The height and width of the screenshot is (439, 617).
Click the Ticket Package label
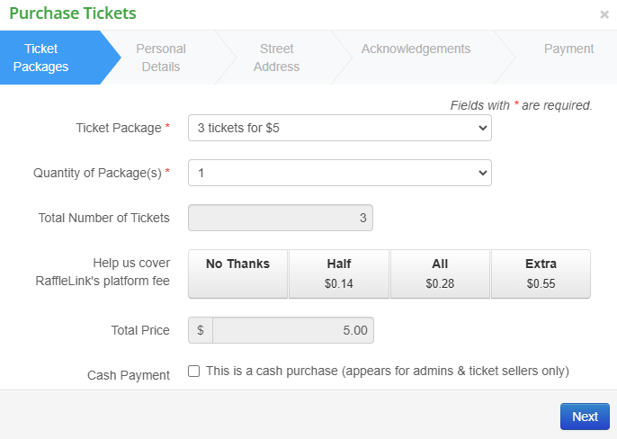pos(120,128)
